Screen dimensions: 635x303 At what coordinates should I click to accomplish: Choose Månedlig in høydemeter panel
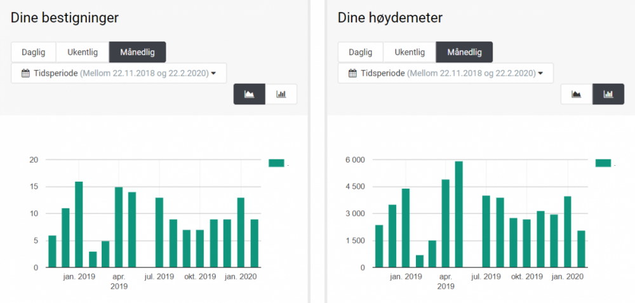click(x=464, y=52)
